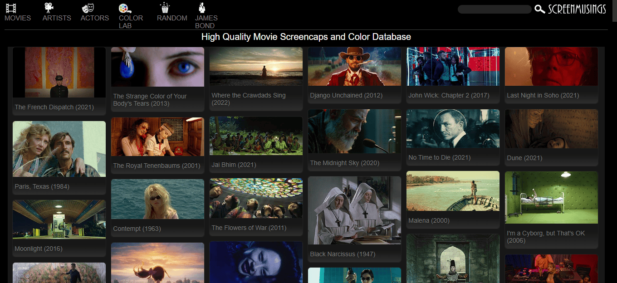This screenshot has height=283, width=617.
Task: Open the No Time to Die thumbnail
Action: pos(453,128)
